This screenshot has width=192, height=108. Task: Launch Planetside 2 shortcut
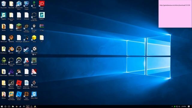click(19, 73)
